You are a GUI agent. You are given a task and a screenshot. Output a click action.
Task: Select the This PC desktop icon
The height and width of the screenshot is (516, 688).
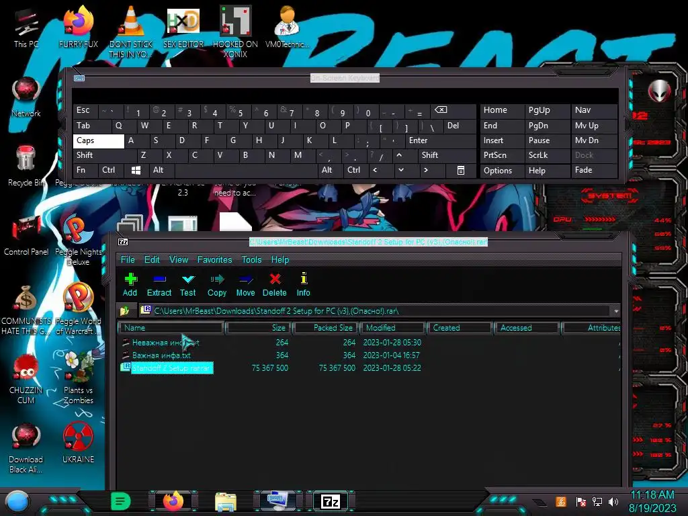tap(26, 28)
